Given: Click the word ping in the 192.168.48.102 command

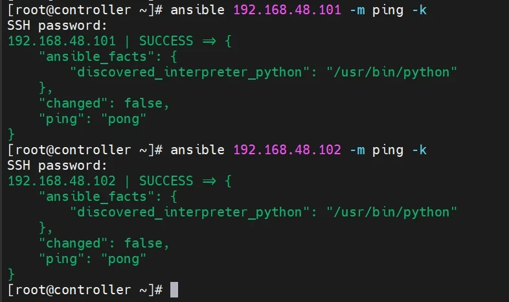Looking at the screenshot, I should point(388,150).
